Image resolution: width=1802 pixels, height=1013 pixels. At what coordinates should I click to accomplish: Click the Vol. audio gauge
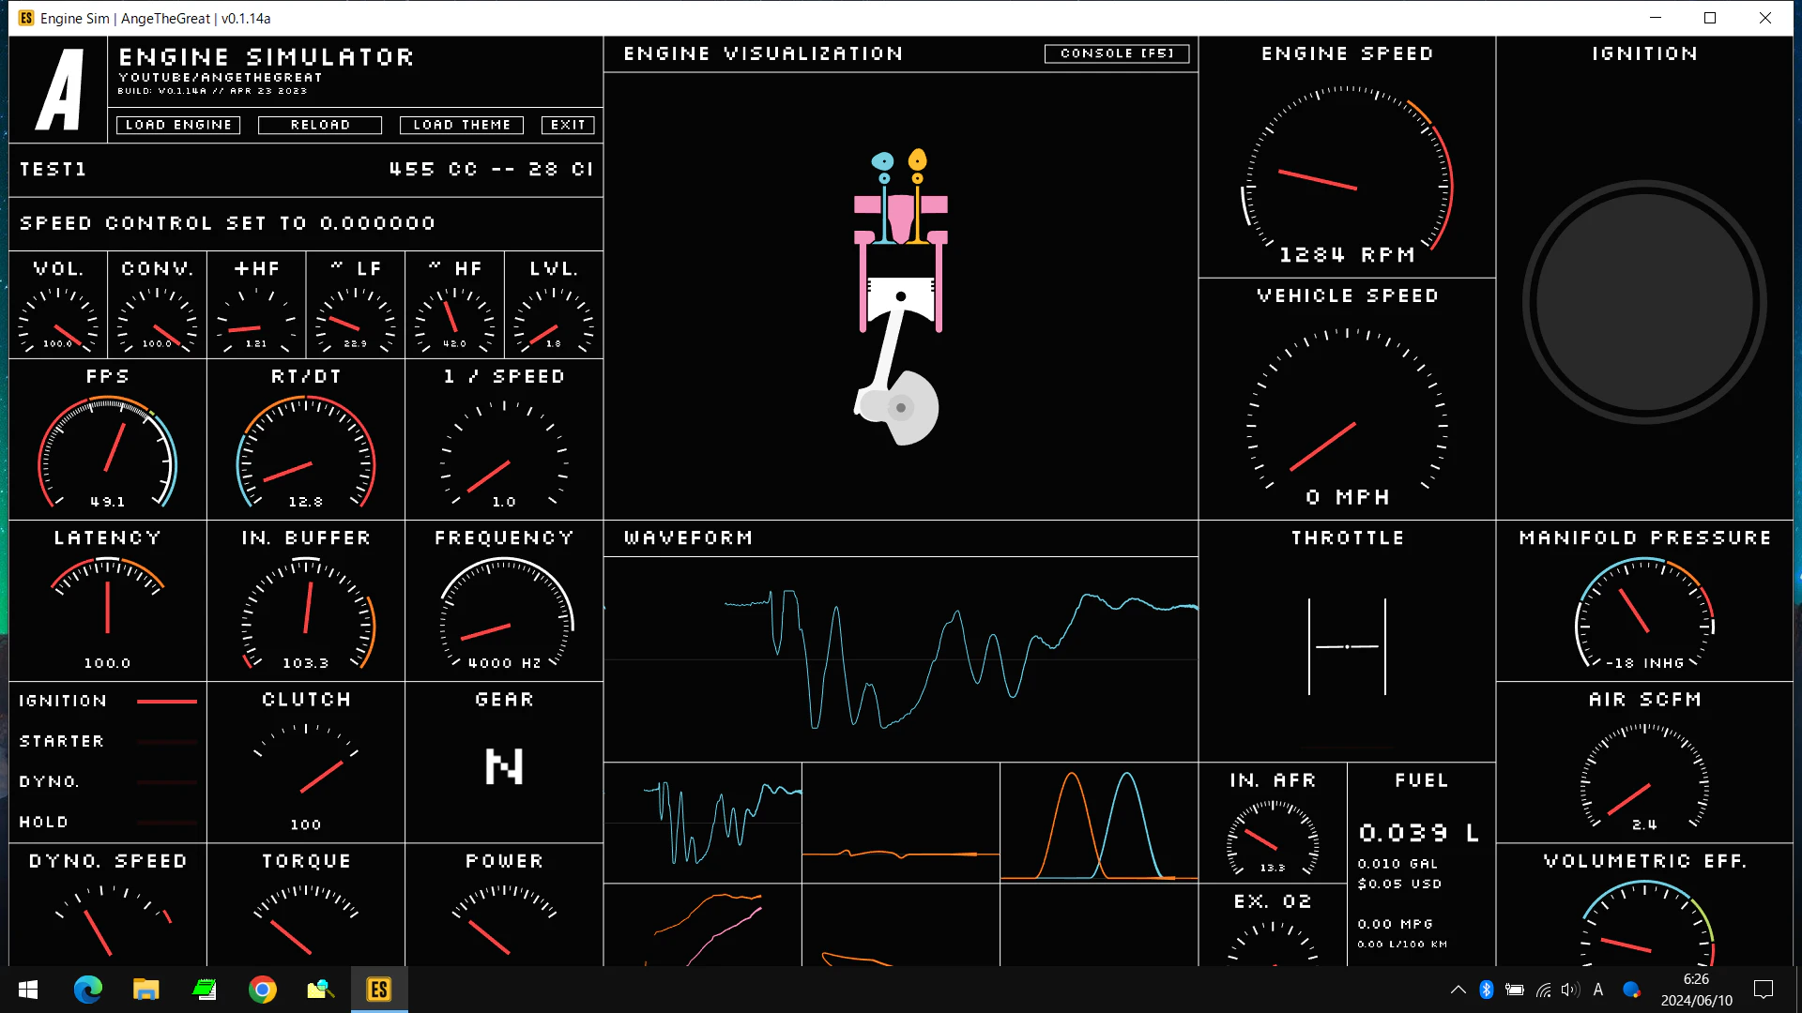[58, 306]
